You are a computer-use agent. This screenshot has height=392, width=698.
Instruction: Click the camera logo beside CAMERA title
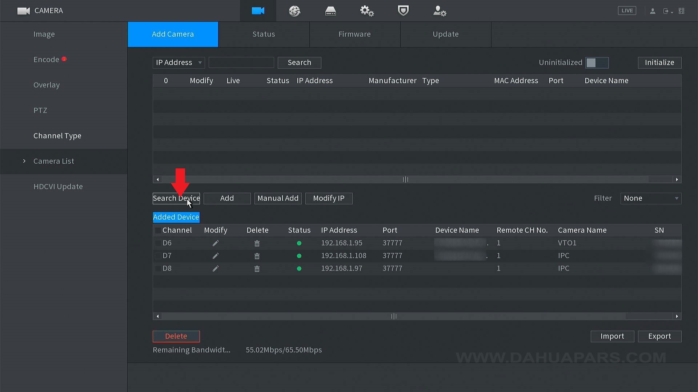[24, 11]
